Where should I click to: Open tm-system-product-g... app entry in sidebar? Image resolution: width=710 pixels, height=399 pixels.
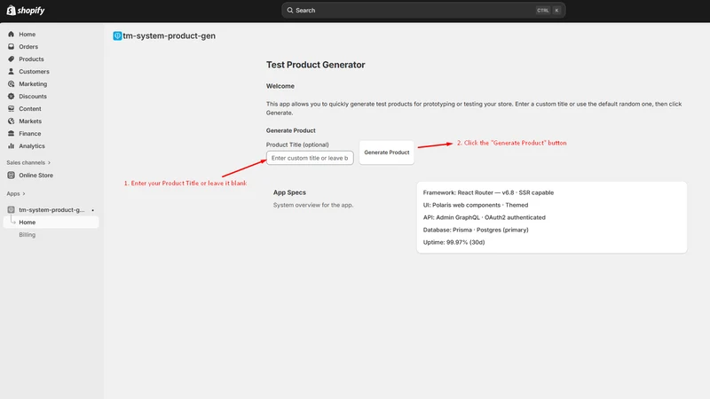tap(51, 210)
